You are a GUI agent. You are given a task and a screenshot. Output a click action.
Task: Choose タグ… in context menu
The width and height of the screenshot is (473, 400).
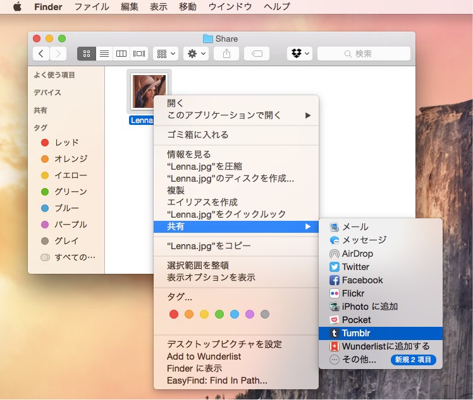point(236,297)
